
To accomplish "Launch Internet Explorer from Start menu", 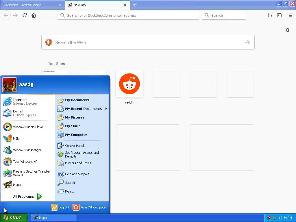I will [27, 101].
